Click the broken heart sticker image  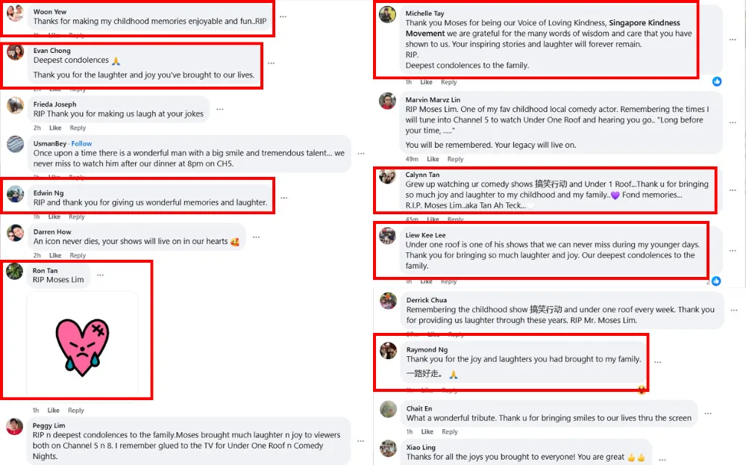[82, 345]
